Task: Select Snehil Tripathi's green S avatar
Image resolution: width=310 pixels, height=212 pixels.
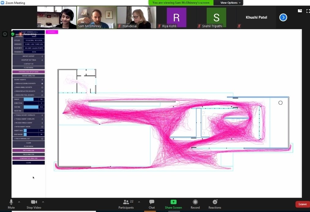Action: (216, 17)
